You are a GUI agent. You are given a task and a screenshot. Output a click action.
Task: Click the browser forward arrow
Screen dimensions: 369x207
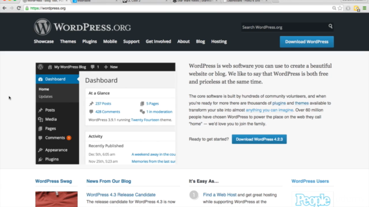point(12,8)
